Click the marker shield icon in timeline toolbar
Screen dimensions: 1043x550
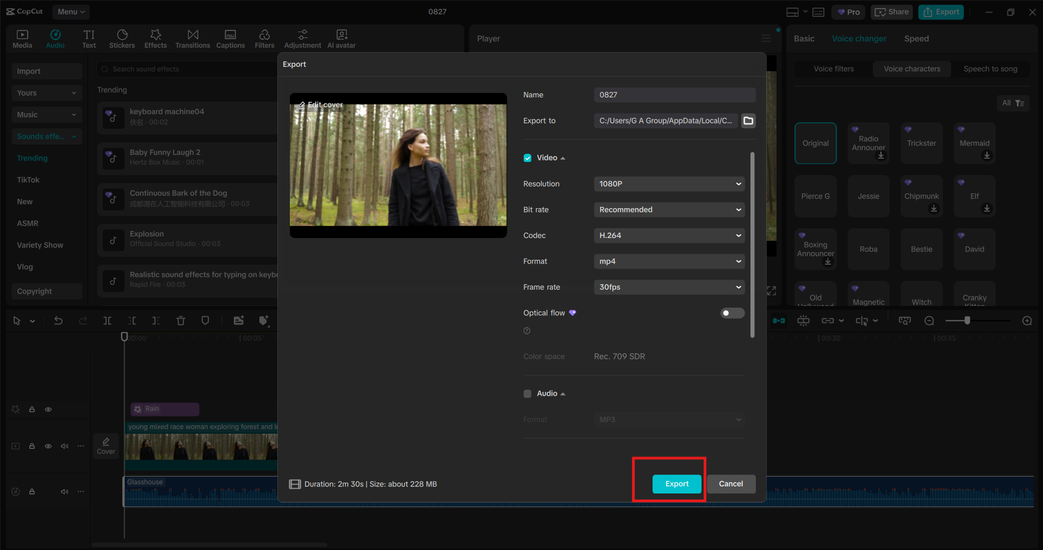click(205, 321)
